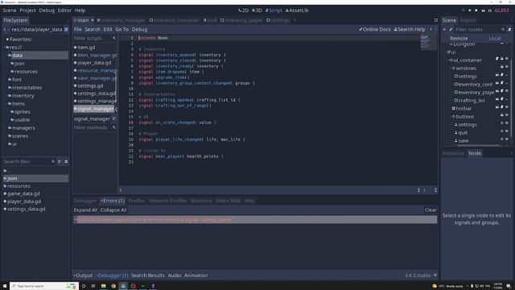Open the GLES3 renderer dropdown
The width and height of the screenshot is (515, 290).
tap(501, 10)
